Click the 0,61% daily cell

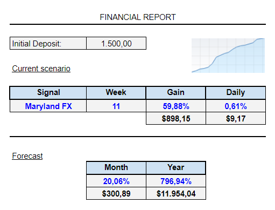tap(236, 106)
